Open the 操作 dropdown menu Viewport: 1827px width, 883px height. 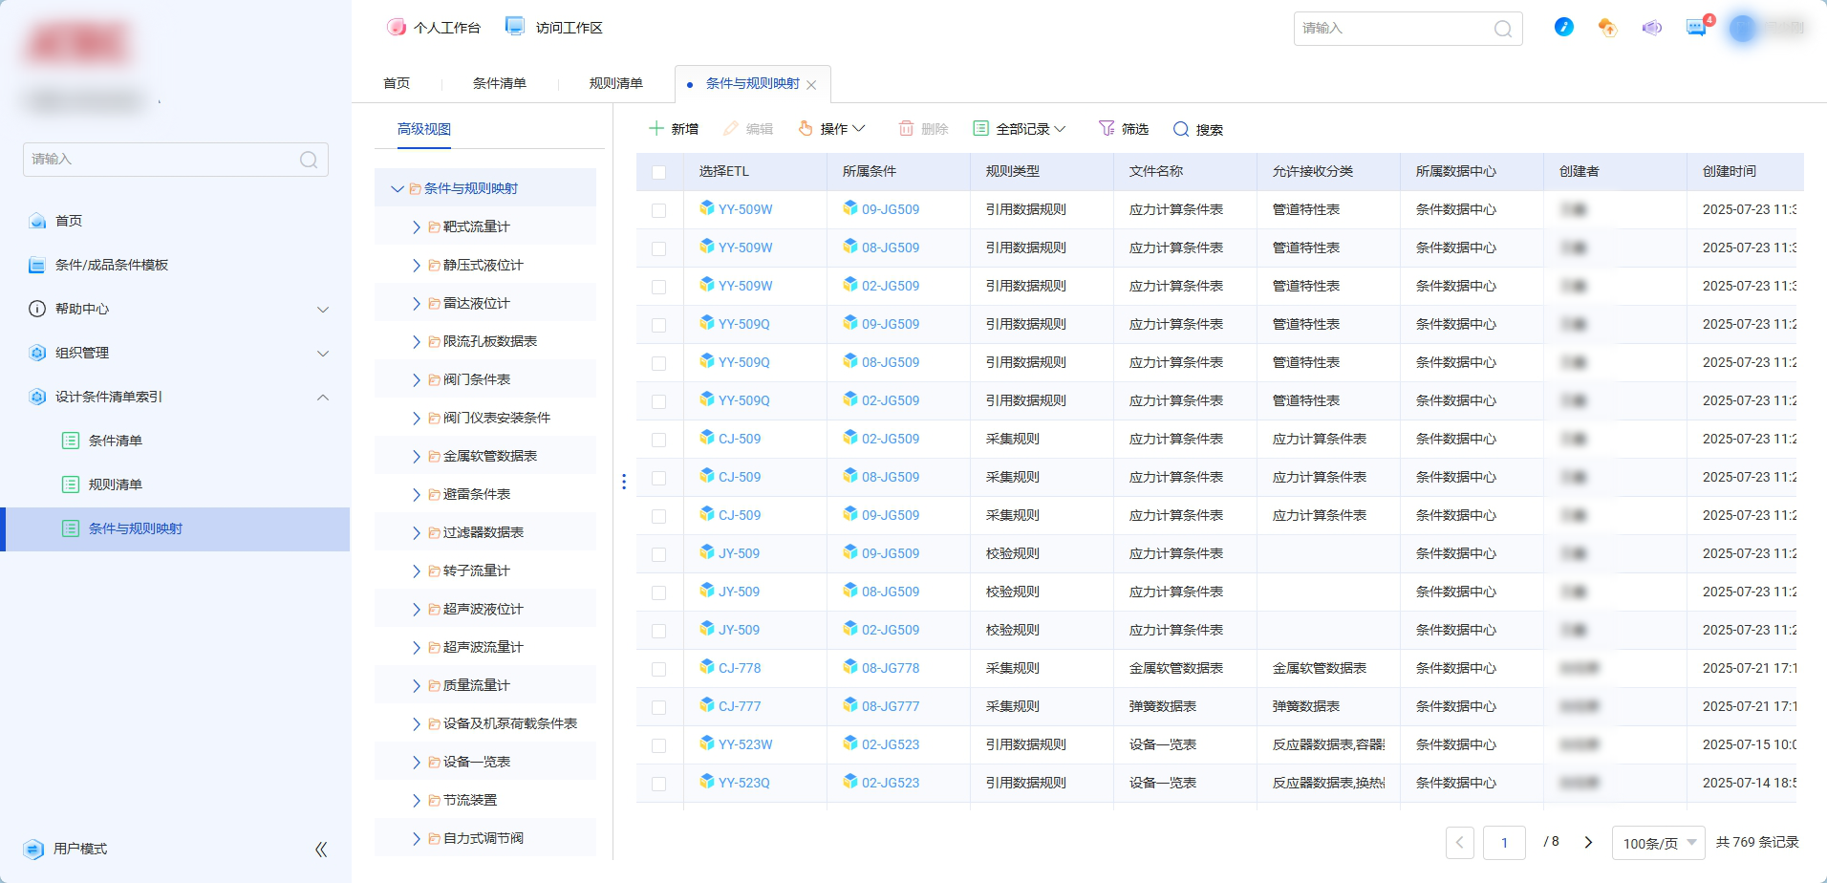pos(832,128)
